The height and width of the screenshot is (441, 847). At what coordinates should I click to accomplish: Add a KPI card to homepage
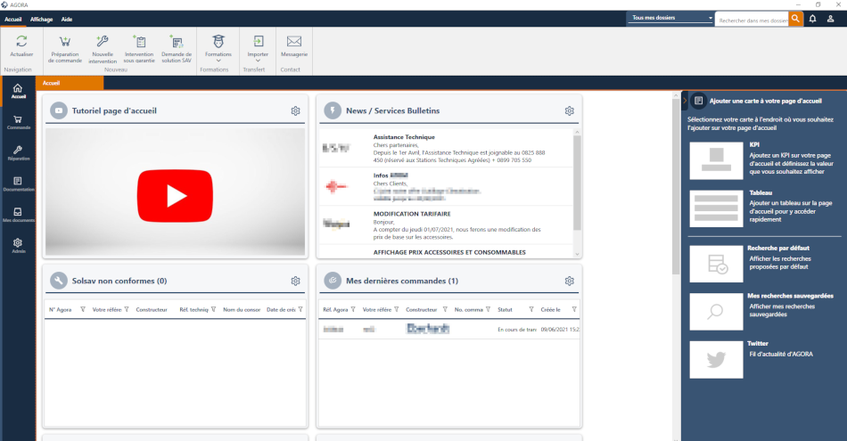click(716, 158)
